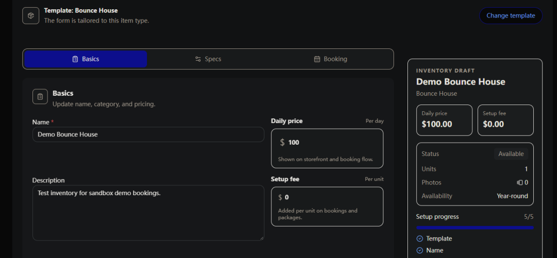Click the calendar icon in the Booking tab
557x258 pixels.
pos(317,59)
